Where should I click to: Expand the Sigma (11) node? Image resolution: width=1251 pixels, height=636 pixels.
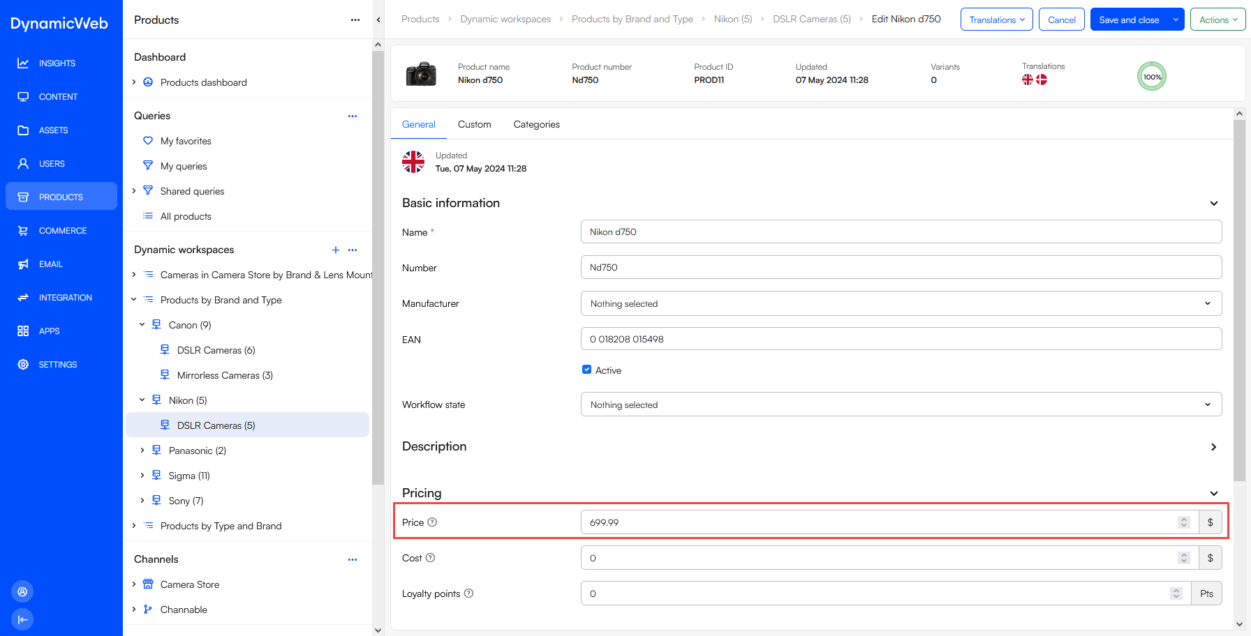[x=142, y=476]
